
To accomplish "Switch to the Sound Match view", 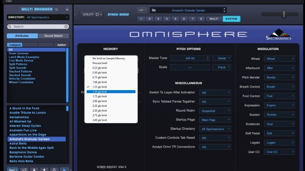I will [x=53, y=36].
